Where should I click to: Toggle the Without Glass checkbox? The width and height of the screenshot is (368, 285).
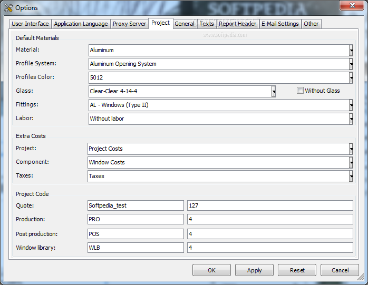(x=300, y=91)
